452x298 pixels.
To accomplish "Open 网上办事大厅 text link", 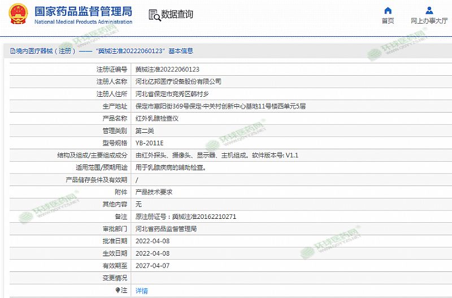I will point(429,21).
